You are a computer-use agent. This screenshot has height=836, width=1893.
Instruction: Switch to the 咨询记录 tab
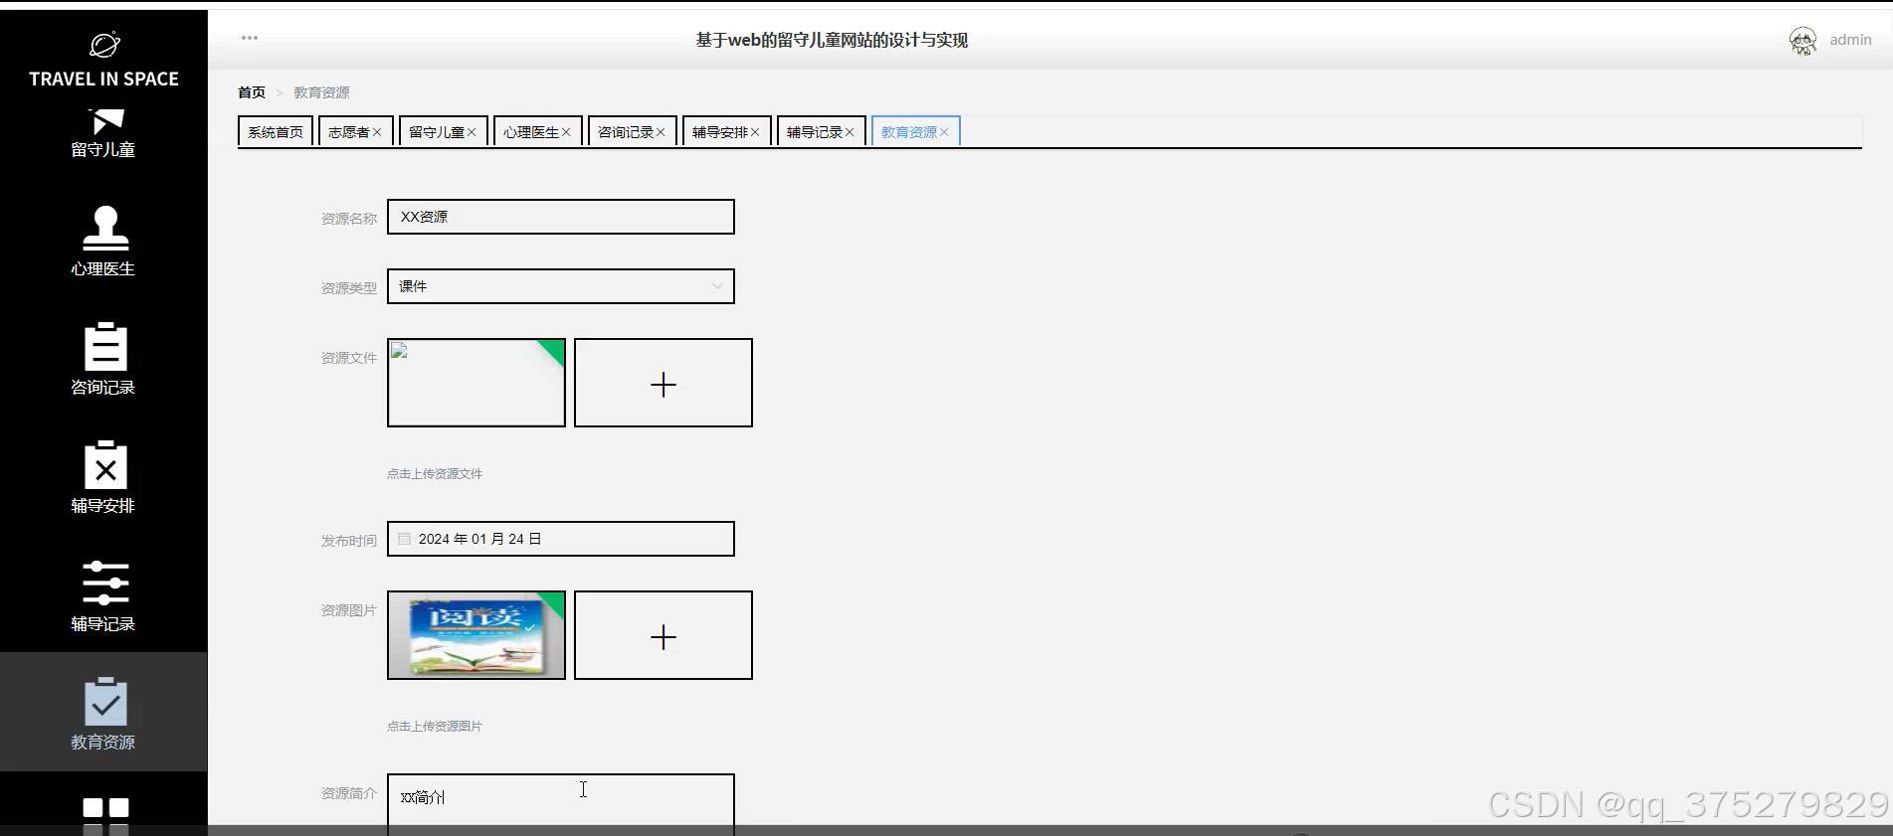coord(625,131)
